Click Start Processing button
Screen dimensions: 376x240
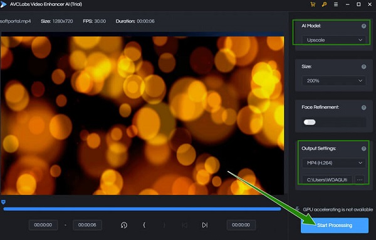335,225
